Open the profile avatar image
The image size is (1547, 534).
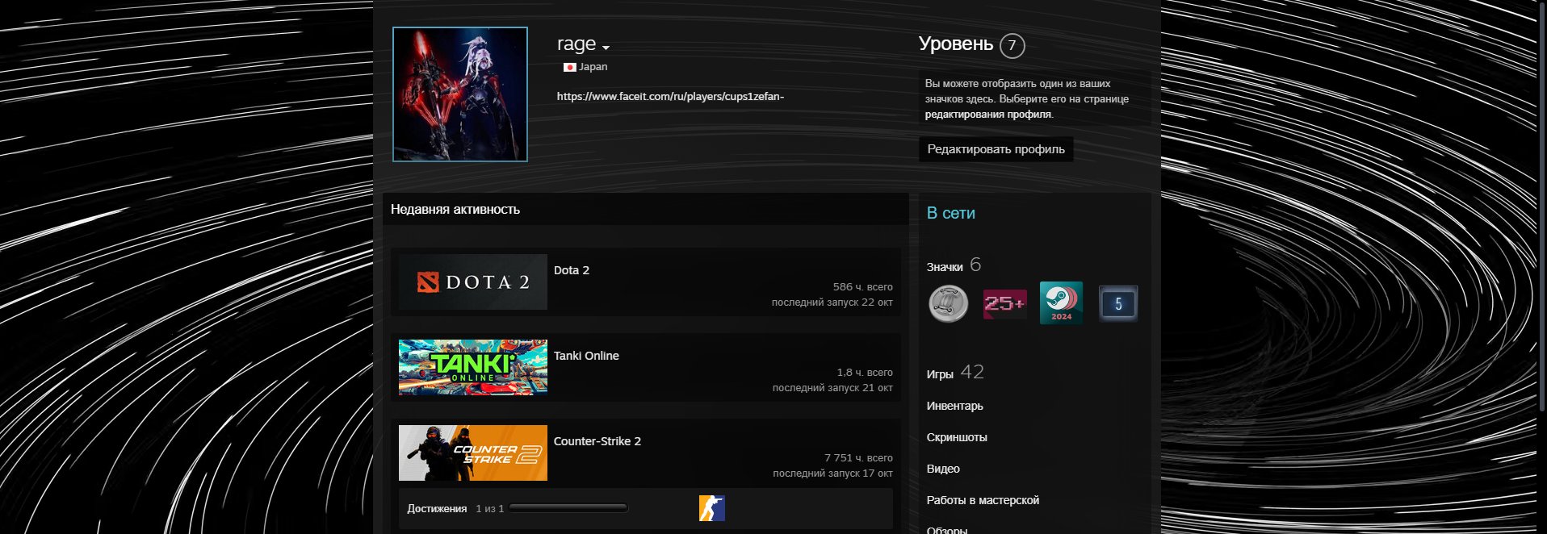460,94
